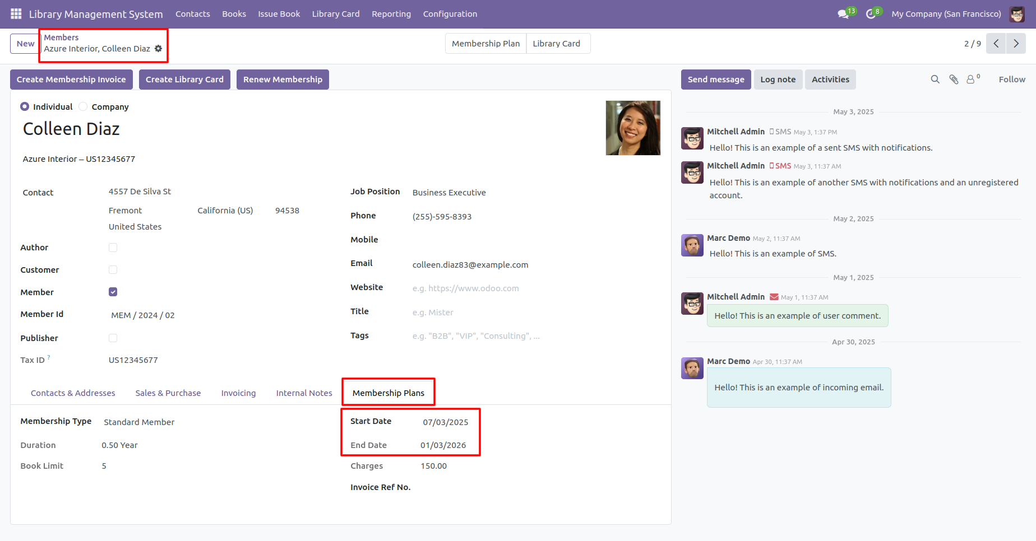Switch to Sales & Purchase tab

(x=168, y=393)
